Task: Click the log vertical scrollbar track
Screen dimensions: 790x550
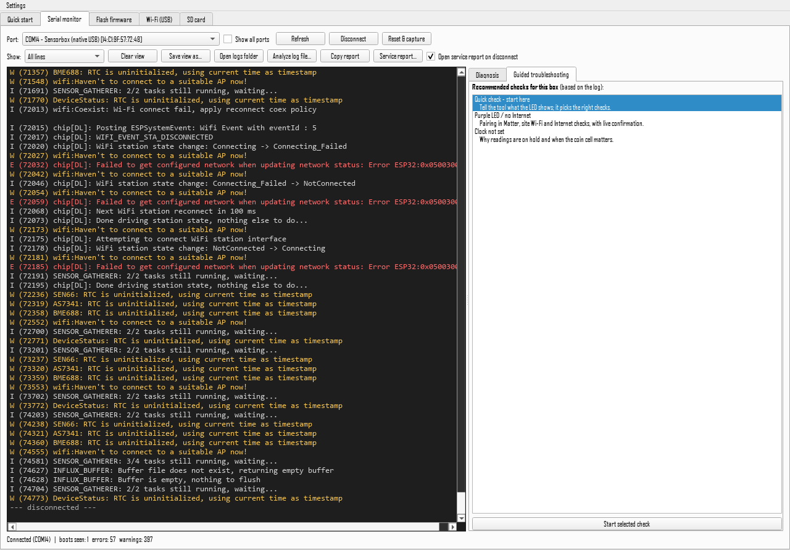Action: click(461, 284)
